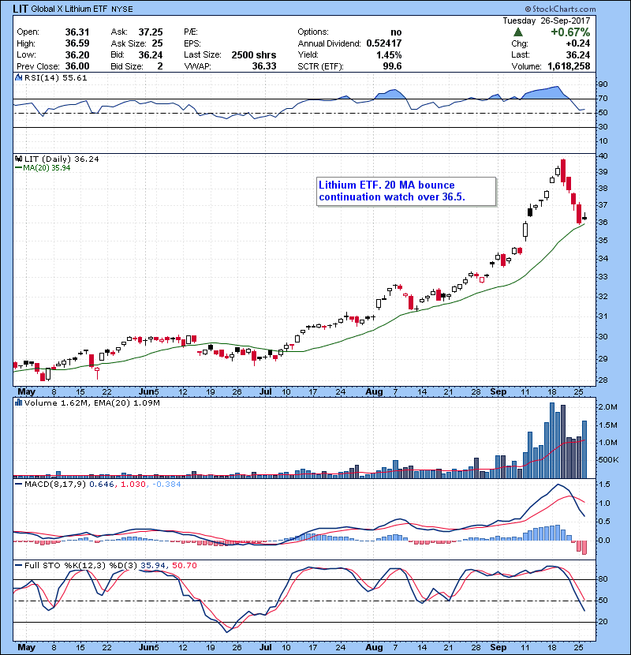Image resolution: width=631 pixels, height=655 pixels.
Task: Click the Ask price 37.25
Action: (151, 32)
